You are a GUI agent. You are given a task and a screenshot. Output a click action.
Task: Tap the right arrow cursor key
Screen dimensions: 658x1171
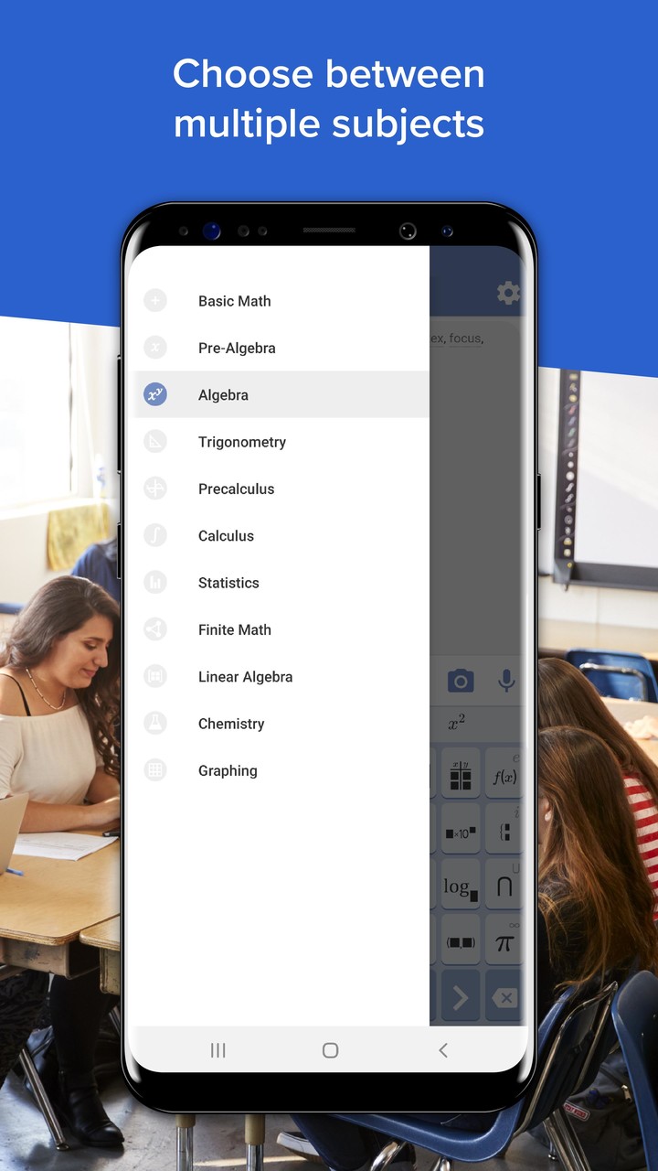click(x=461, y=997)
